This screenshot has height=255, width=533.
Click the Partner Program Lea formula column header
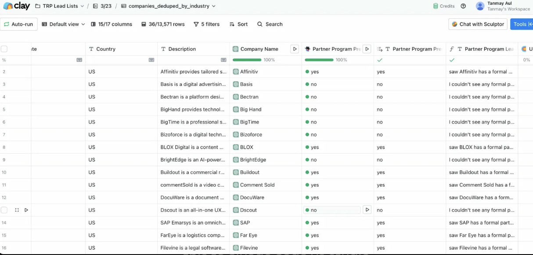(482, 49)
